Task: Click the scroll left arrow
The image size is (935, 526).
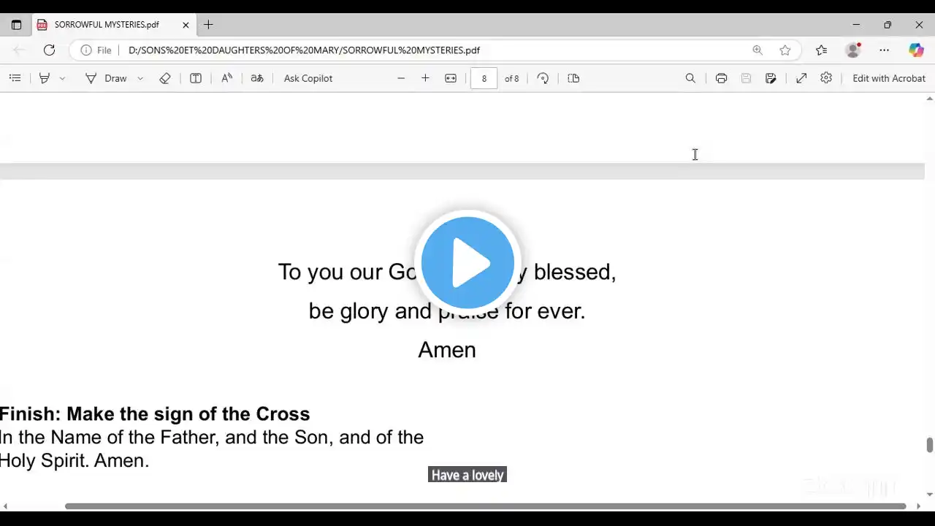Action: 5,506
